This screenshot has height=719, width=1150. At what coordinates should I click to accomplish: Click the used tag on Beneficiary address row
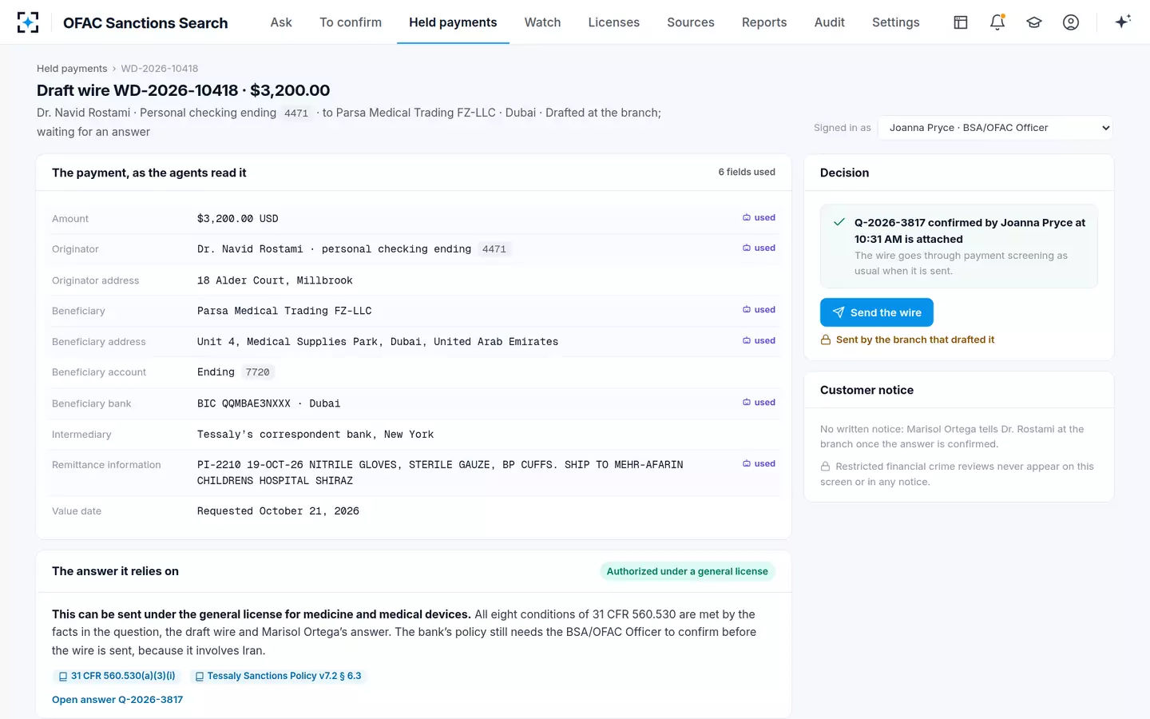click(x=759, y=340)
